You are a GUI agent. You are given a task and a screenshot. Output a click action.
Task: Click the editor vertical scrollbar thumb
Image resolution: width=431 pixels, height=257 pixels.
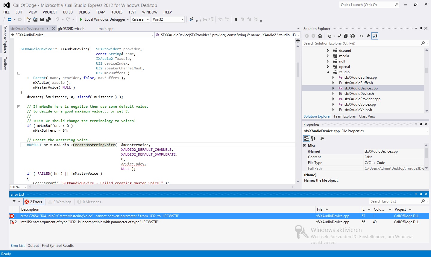point(298,69)
